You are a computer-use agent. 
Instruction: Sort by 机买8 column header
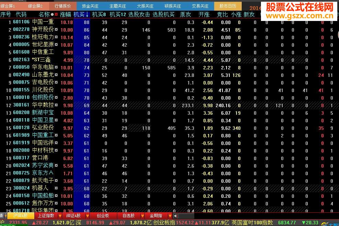(99, 14)
